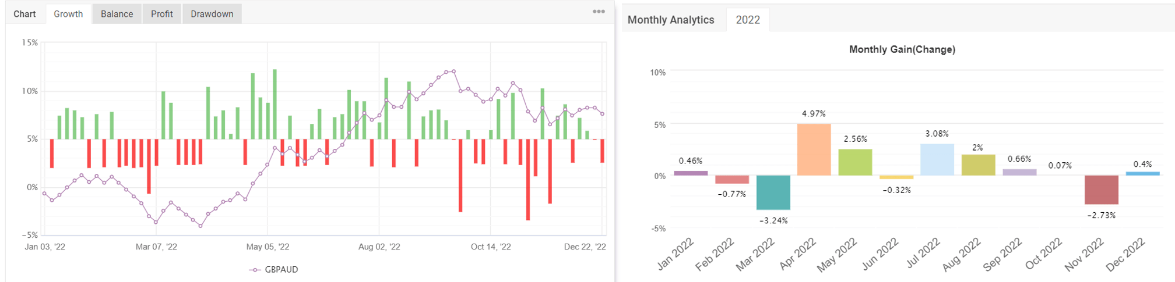The width and height of the screenshot is (1175, 282).
Task: Open the chart options ellipsis menu
Action: click(x=599, y=12)
